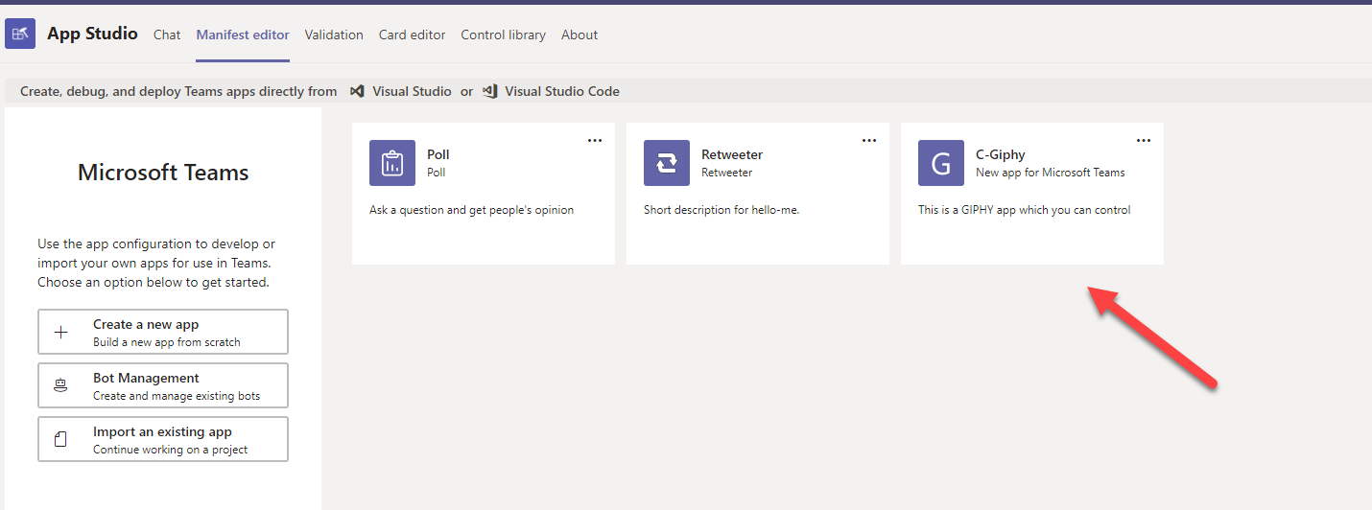Click the App Studio title text
The width and height of the screenshot is (1372, 510).
92,34
